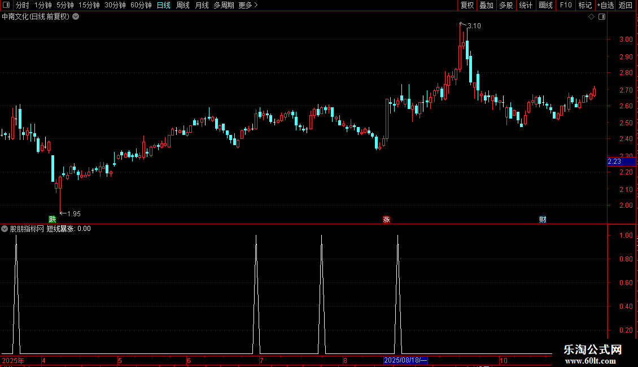Open dropdown beside 中南文化 chart title
638x367 pixels.
click(76, 17)
